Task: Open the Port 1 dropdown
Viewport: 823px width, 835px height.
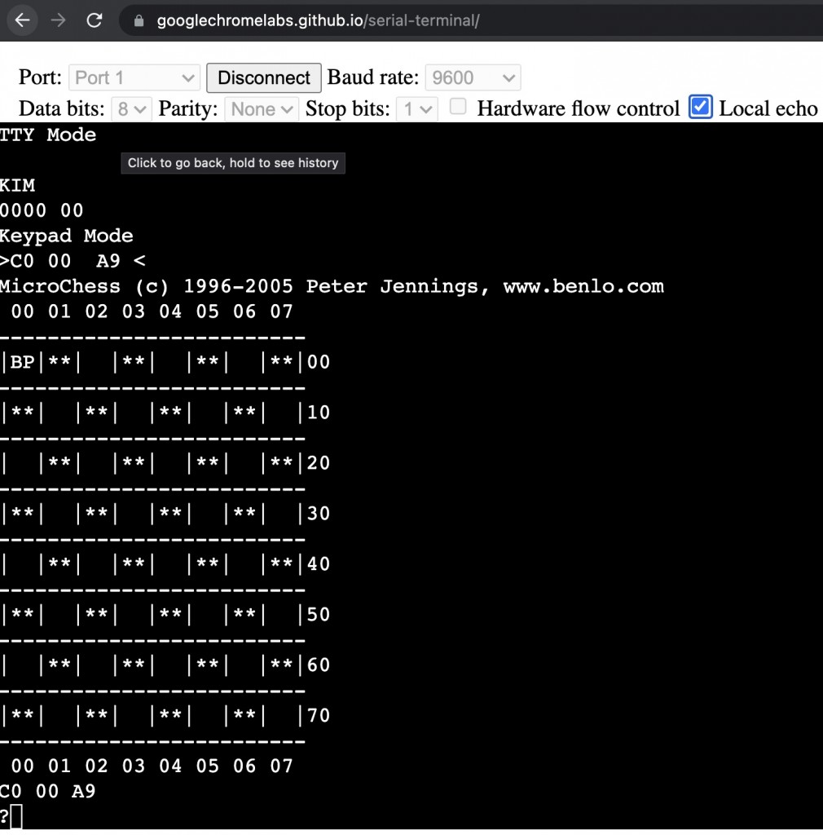Action: pyautogui.click(x=134, y=78)
